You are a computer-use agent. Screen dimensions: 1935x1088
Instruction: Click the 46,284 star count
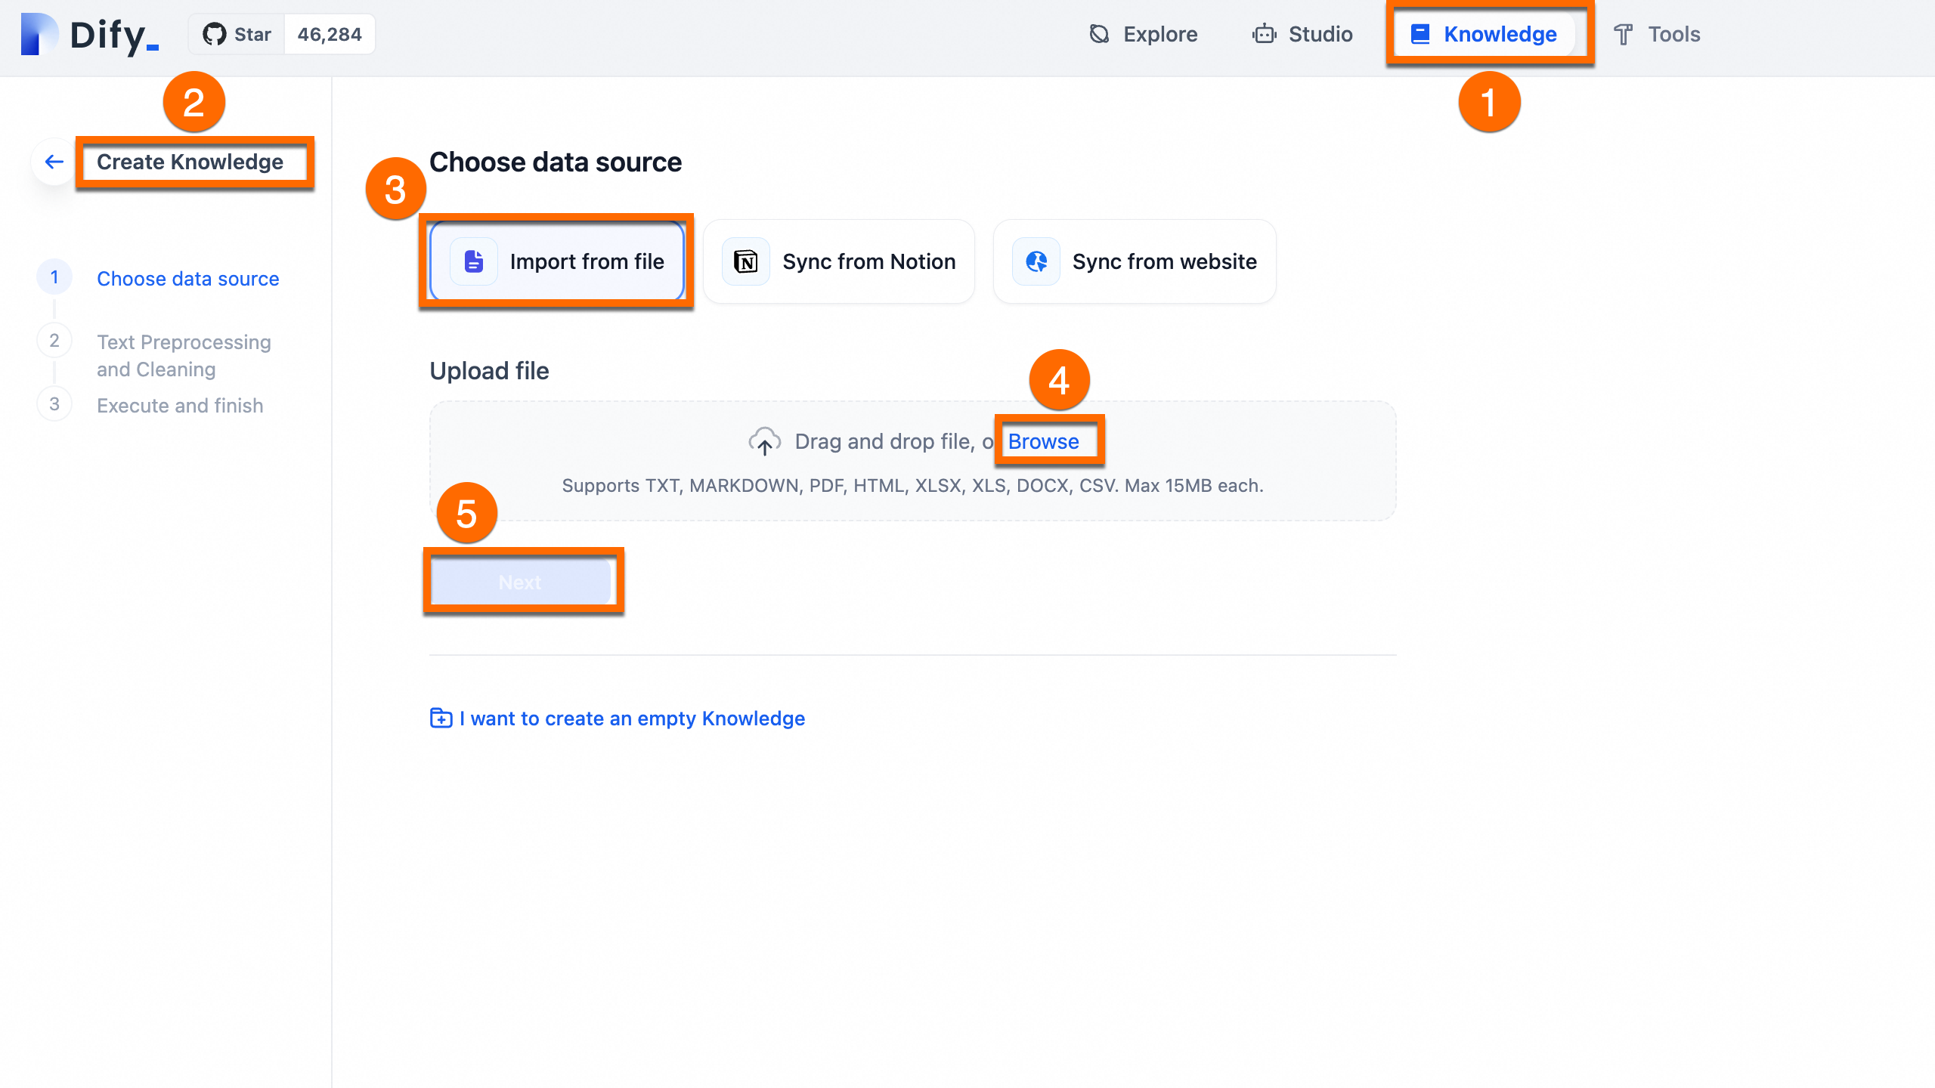click(x=330, y=34)
